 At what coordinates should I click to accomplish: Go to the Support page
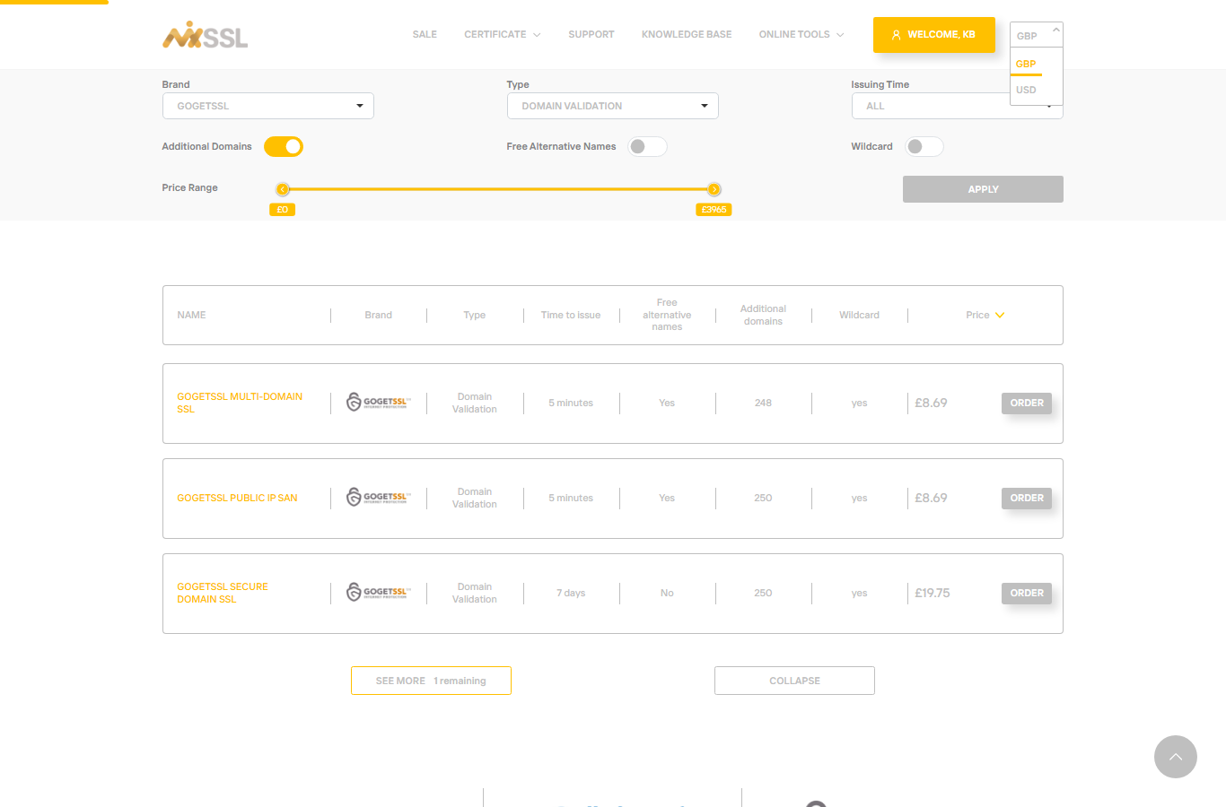(x=591, y=34)
